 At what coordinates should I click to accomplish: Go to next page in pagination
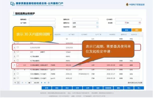42,83
